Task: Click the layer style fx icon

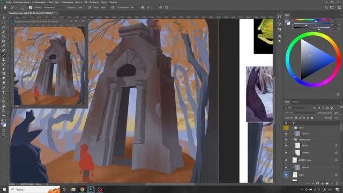Action: (x=312, y=183)
